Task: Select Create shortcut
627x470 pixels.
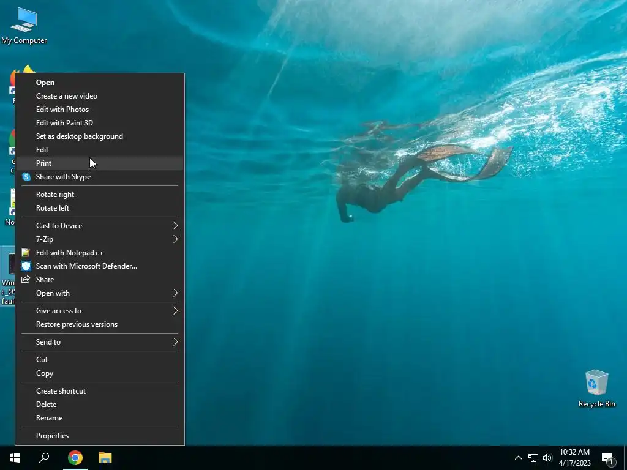Action: tap(100, 391)
